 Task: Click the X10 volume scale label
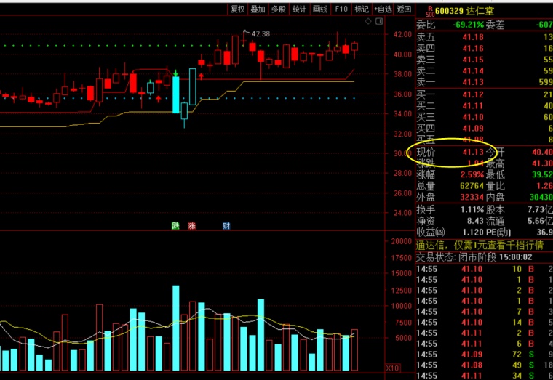click(392, 368)
